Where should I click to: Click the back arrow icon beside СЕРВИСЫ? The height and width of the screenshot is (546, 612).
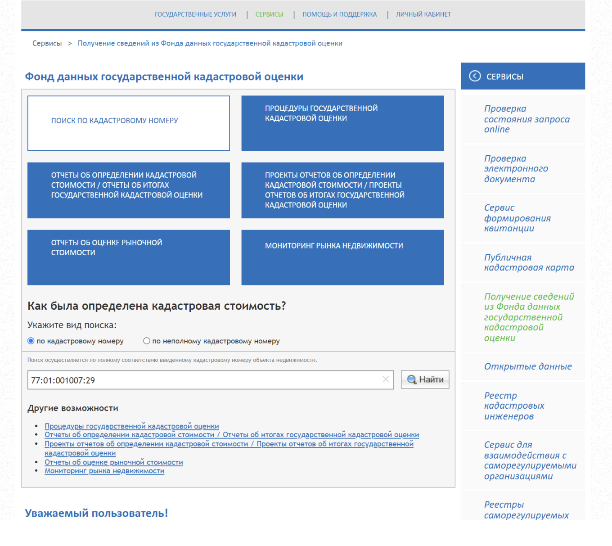pos(475,76)
